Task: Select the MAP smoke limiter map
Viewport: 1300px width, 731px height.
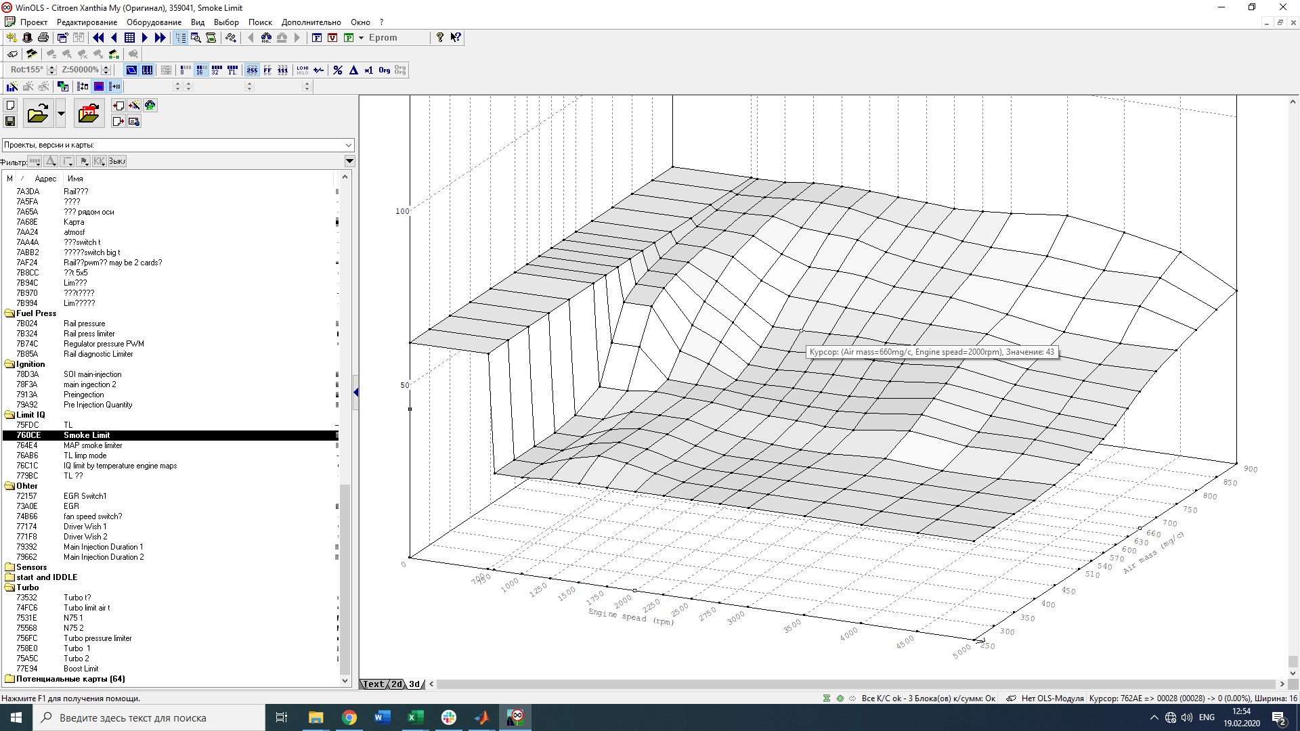Action: [x=93, y=445]
